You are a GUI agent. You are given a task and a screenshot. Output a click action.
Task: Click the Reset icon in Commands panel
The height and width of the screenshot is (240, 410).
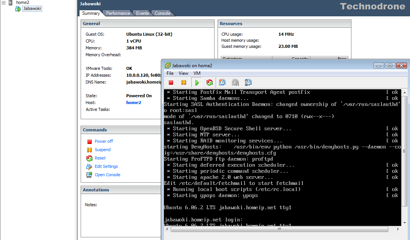[x=89, y=158]
